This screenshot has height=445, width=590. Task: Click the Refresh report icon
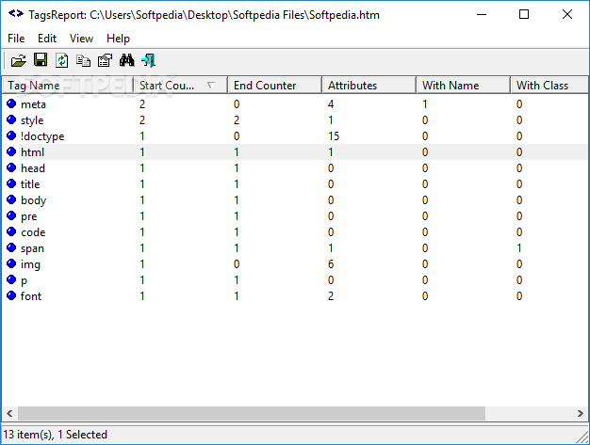61,60
